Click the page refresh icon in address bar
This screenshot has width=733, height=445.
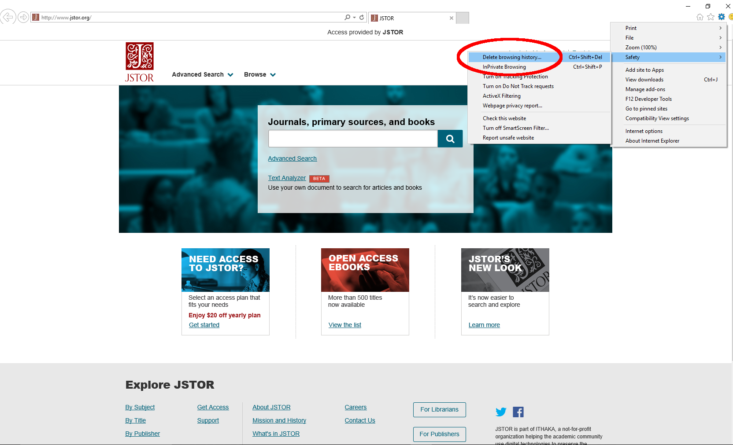[x=362, y=17]
